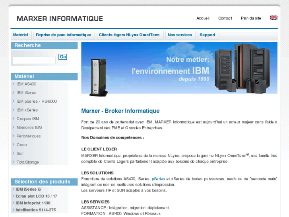Viewport: 289px width, 217px height.
Task: Open IBM Infoprint 1130 product
Action: point(33,203)
